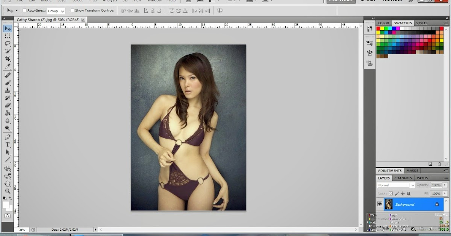
Task: Select the 3D Camera Rotate tool
Action: coord(8,176)
